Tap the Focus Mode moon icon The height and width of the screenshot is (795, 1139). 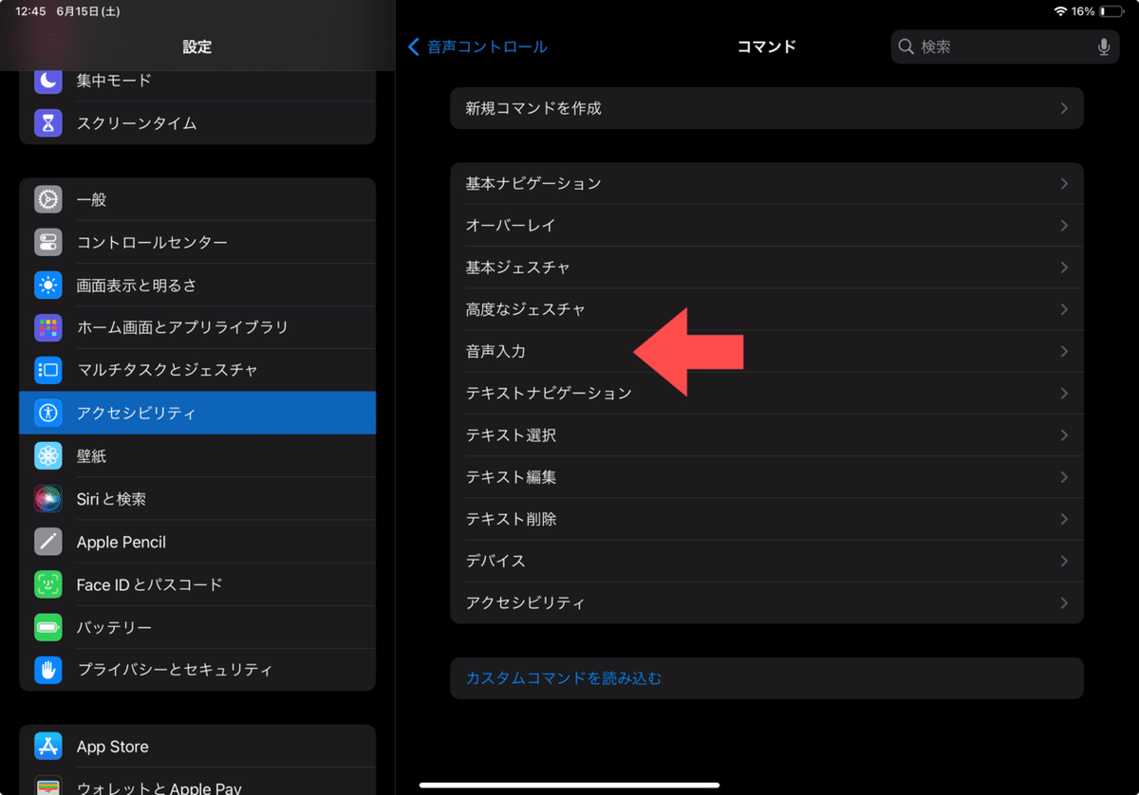[48, 81]
